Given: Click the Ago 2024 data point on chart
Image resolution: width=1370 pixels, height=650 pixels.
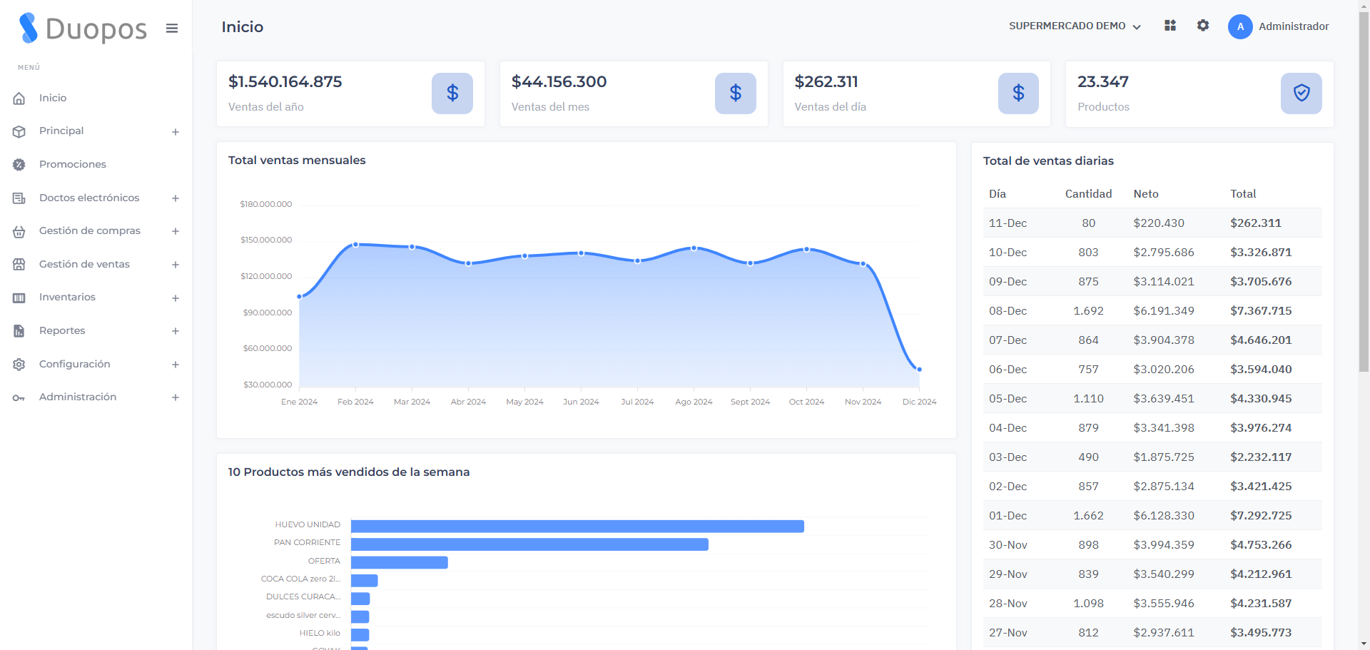Looking at the screenshot, I should tap(694, 248).
